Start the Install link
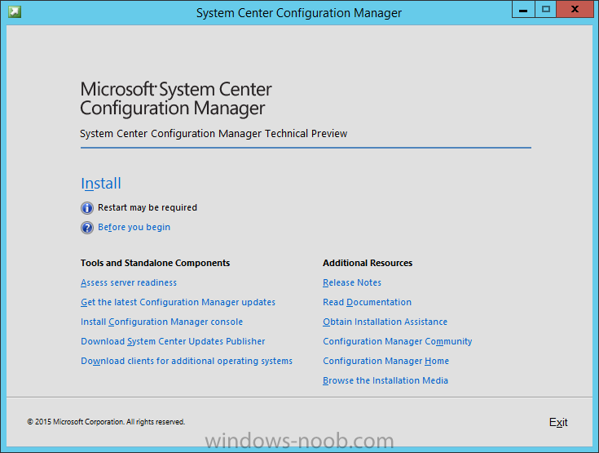599x453 pixels. coord(101,184)
